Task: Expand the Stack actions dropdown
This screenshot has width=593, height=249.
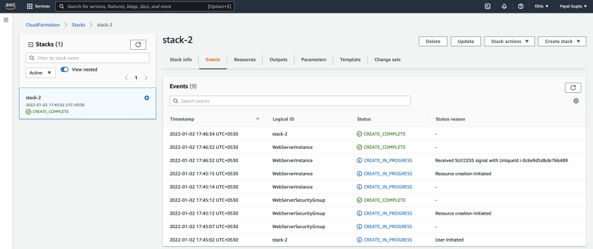Action: [x=509, y=42]
